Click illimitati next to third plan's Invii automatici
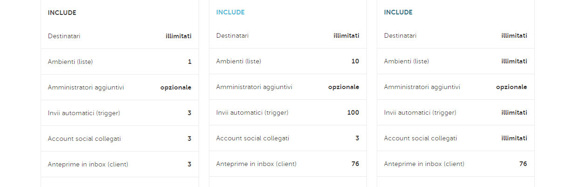Image resolution: width=574 pixels, height=187 pixels. coord(514,112)
